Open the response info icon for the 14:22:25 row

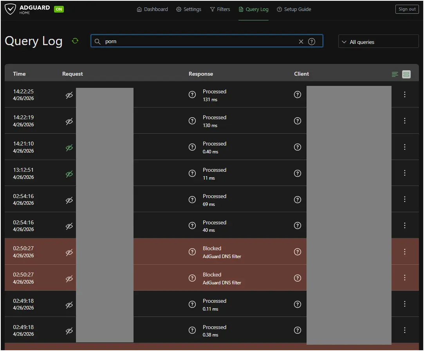192,95
